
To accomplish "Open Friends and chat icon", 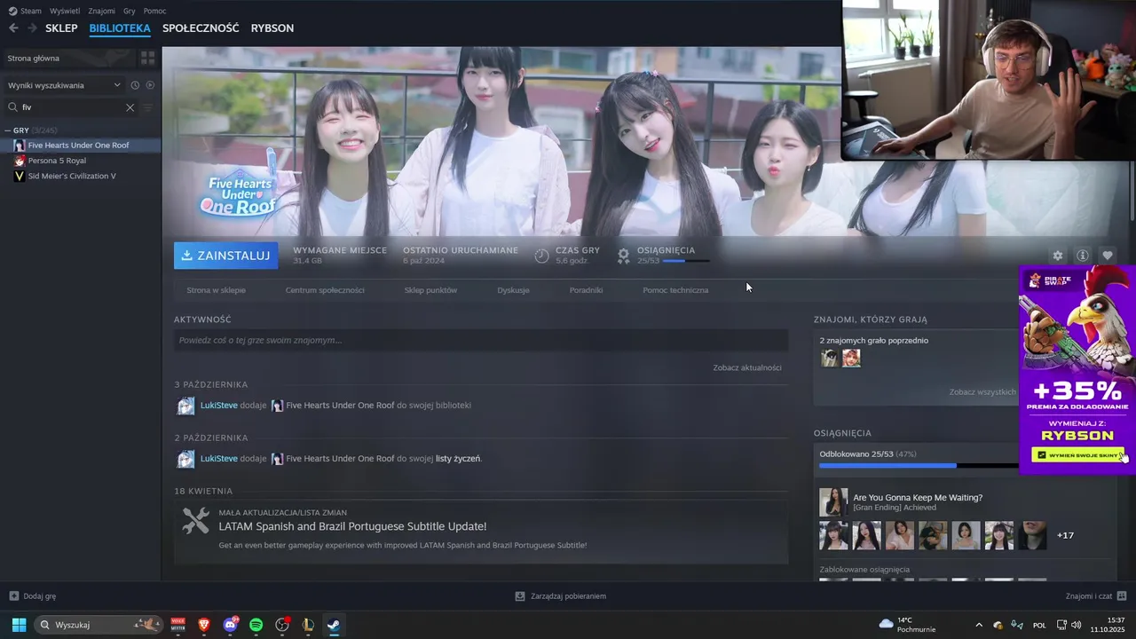I will point(1122,596).
